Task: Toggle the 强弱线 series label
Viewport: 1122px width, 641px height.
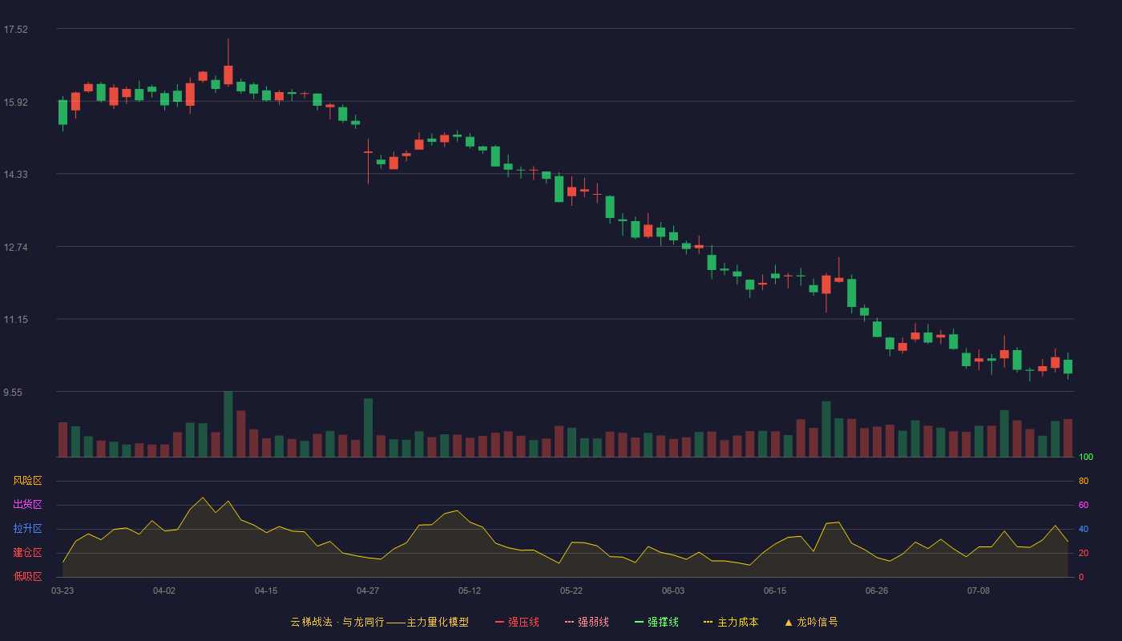Action: (593, 622)
